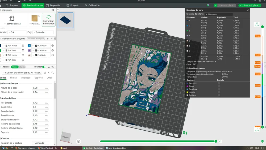This screenshot has width=266, height=150.
Task: Open Posición de la costura Alineado dropdown
Action: 40,143
